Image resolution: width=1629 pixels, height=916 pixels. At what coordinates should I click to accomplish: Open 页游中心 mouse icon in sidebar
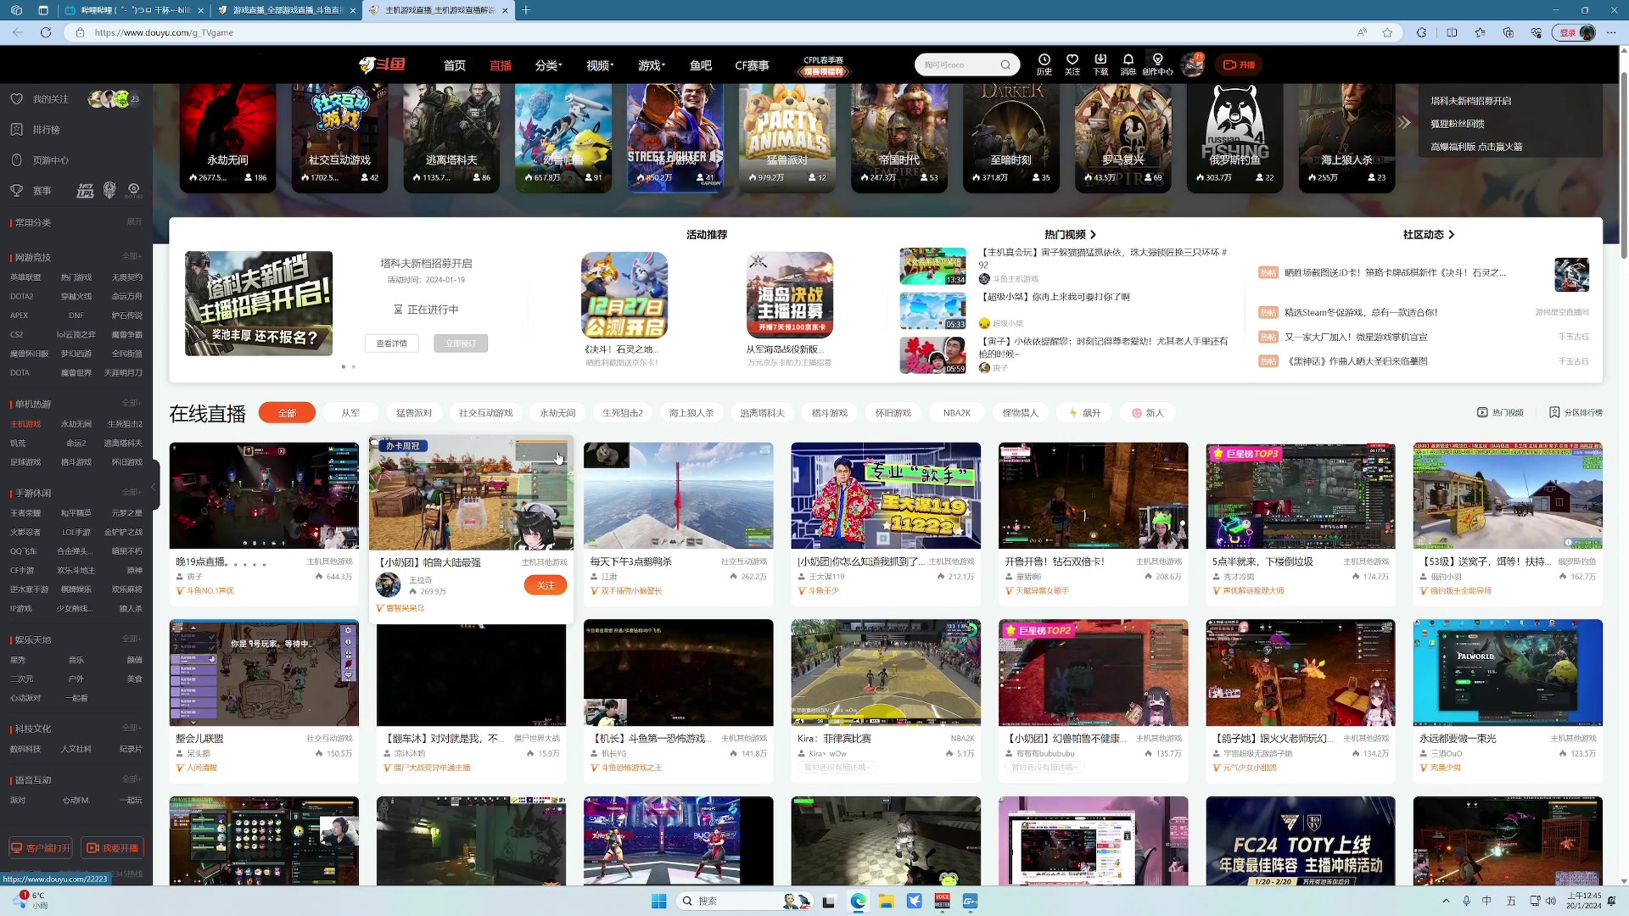pos(16,160)
